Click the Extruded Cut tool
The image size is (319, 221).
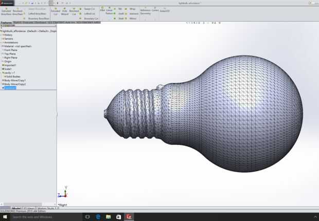(x=55, y=11)
